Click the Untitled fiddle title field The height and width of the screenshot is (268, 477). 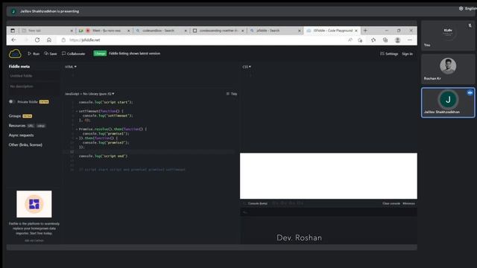point(34,76)
